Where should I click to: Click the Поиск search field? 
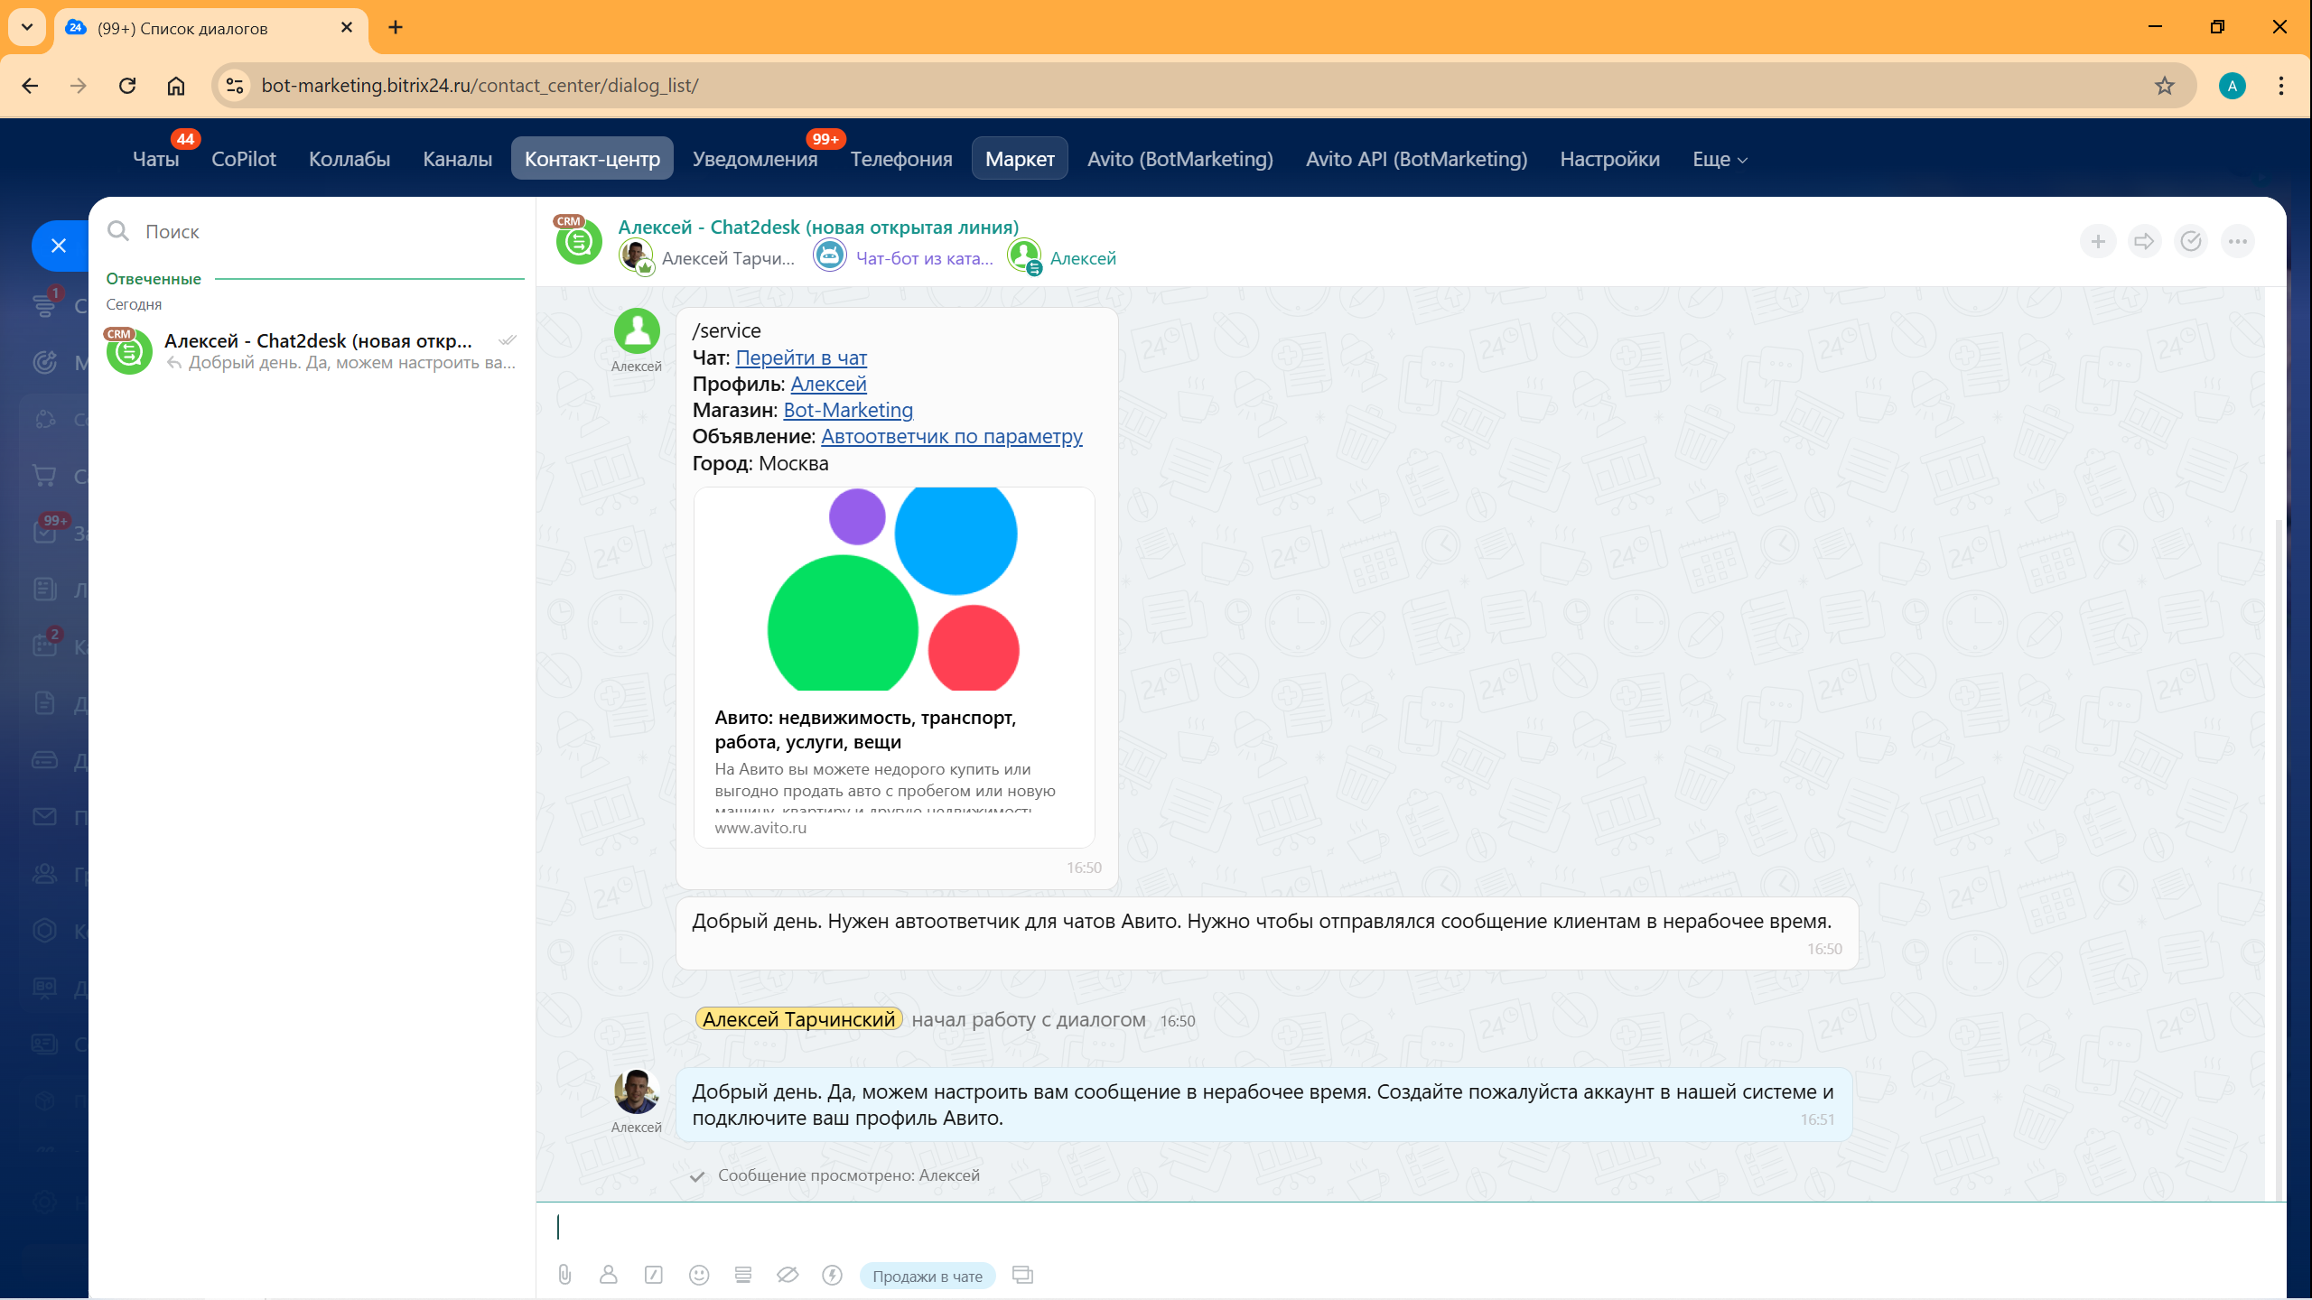pos(325,231)
